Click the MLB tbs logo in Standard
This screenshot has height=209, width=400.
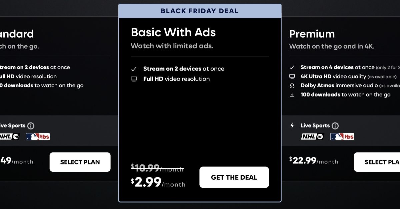point(38,136)
